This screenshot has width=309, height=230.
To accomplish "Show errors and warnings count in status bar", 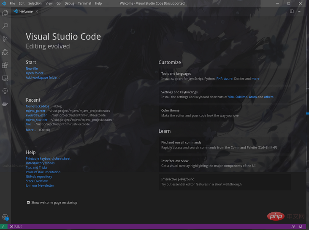I will pyautogui.click(x=16, y=227).
